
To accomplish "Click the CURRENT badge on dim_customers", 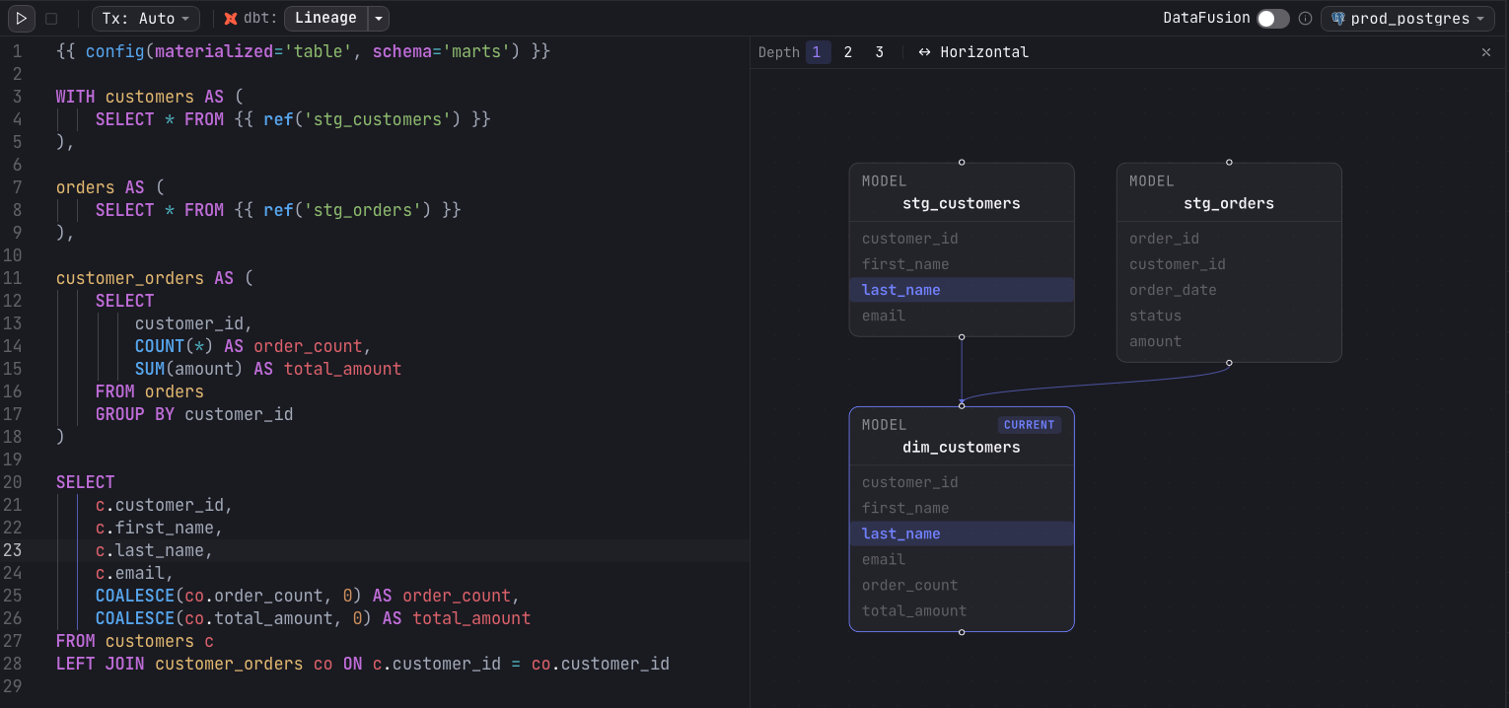I will point(1029,425).
